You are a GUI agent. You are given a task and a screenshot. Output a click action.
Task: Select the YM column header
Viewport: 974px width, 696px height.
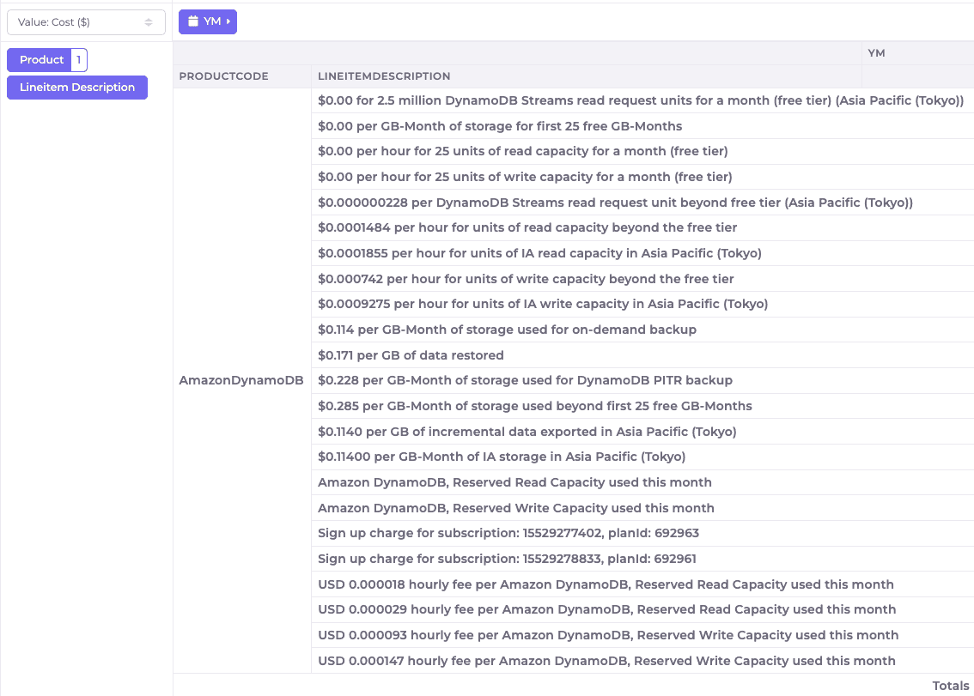[877, 52]
